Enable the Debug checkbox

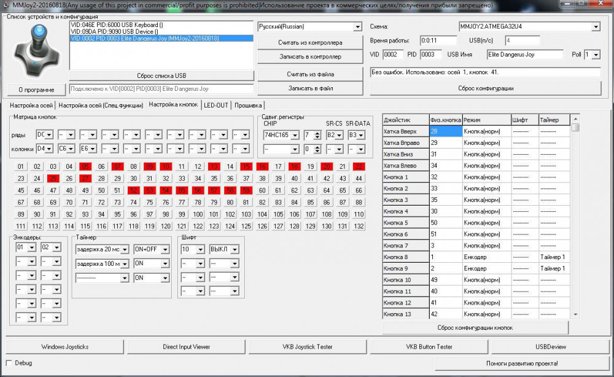(9, 363)
